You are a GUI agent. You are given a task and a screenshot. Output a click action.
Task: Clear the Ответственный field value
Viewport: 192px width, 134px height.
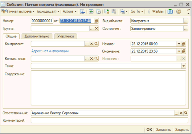pos(181,113)
